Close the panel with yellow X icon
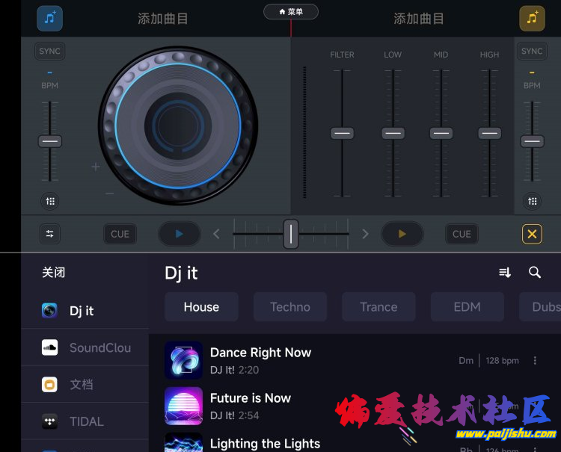This screenshot has height=452, width=561. pyautogui.click(x=532, y=234)
